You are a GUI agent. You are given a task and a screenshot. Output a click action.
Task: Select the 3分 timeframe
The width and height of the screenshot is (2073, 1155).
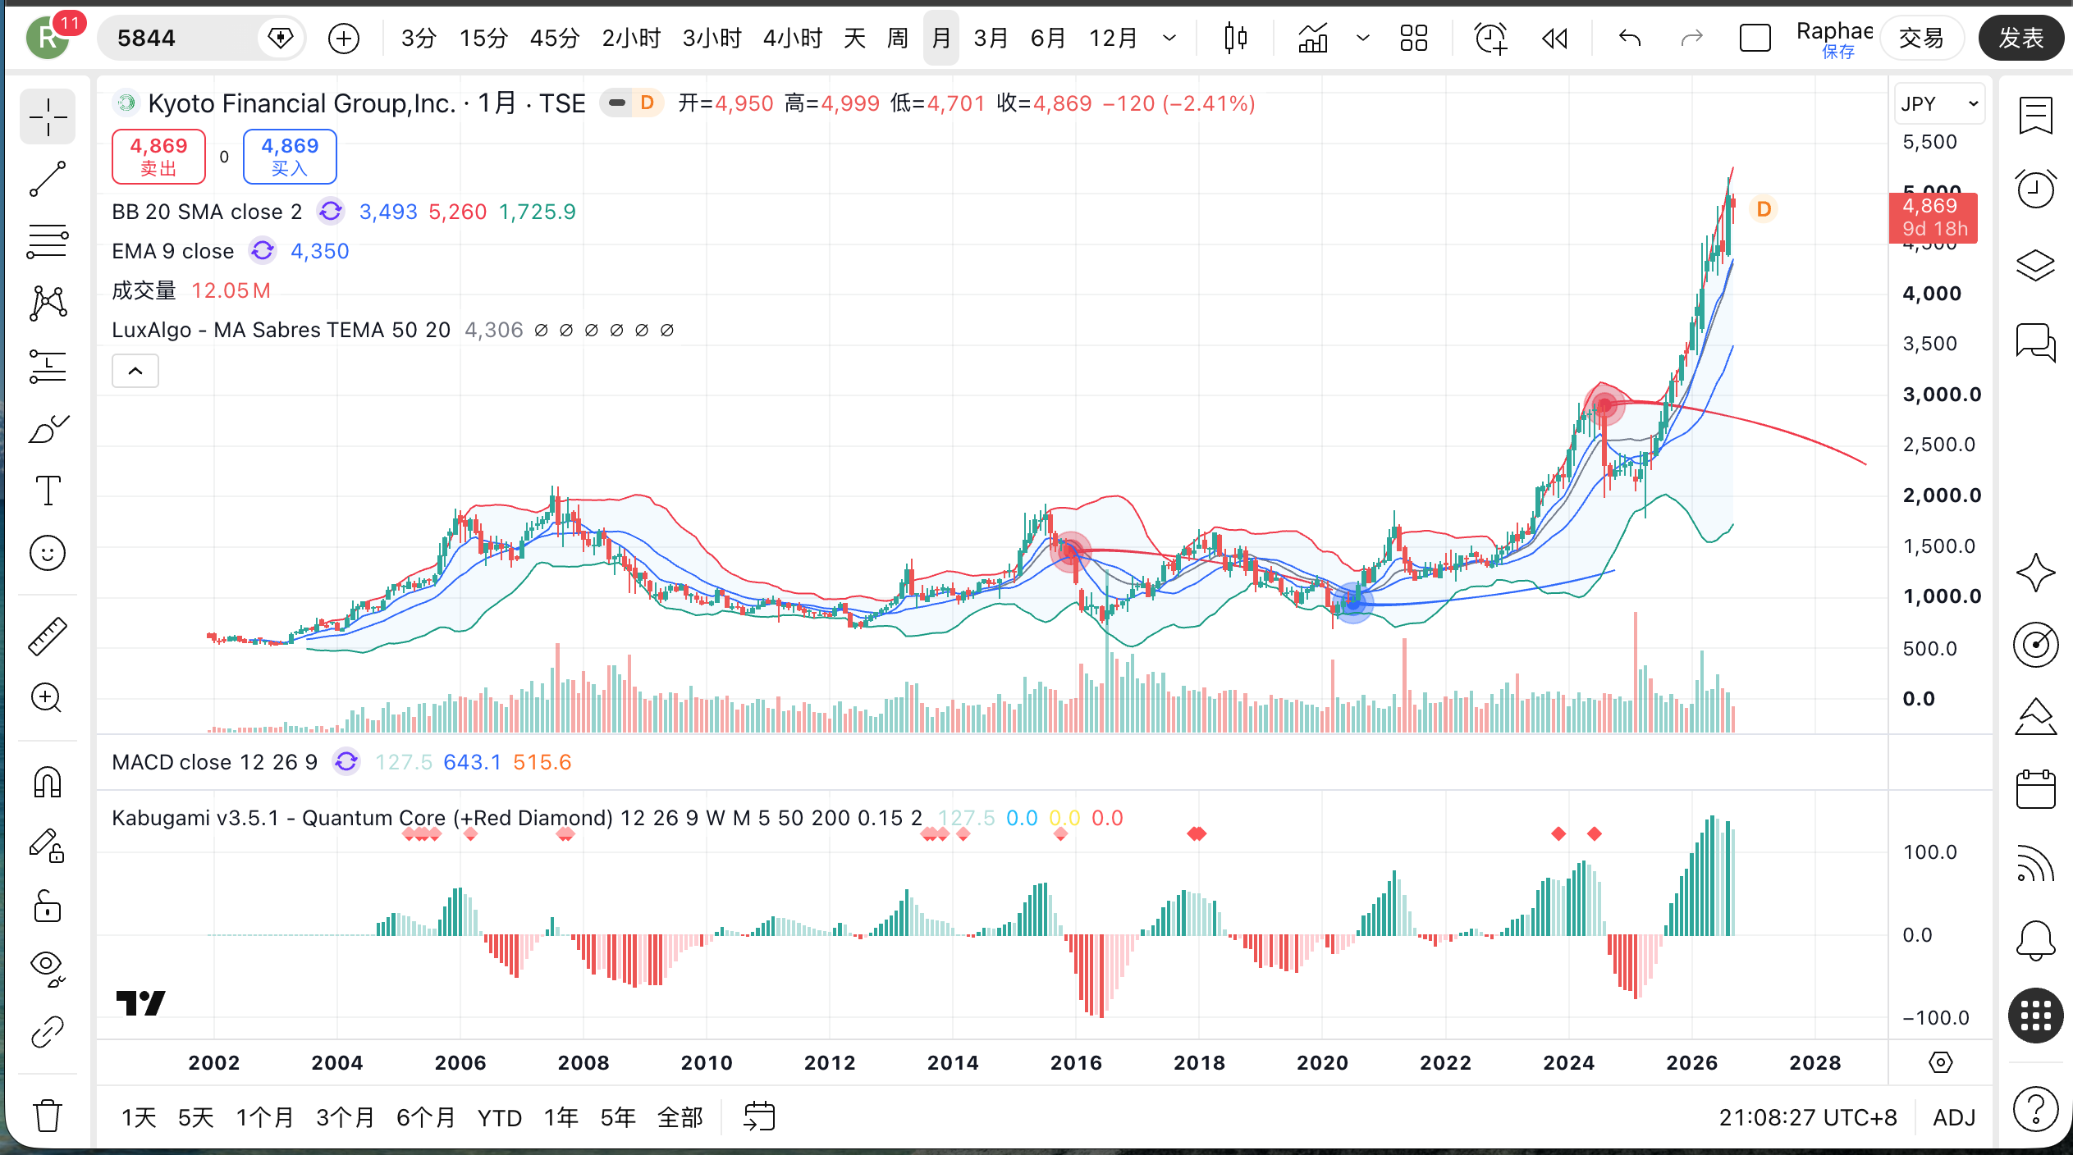click(419, 38)
